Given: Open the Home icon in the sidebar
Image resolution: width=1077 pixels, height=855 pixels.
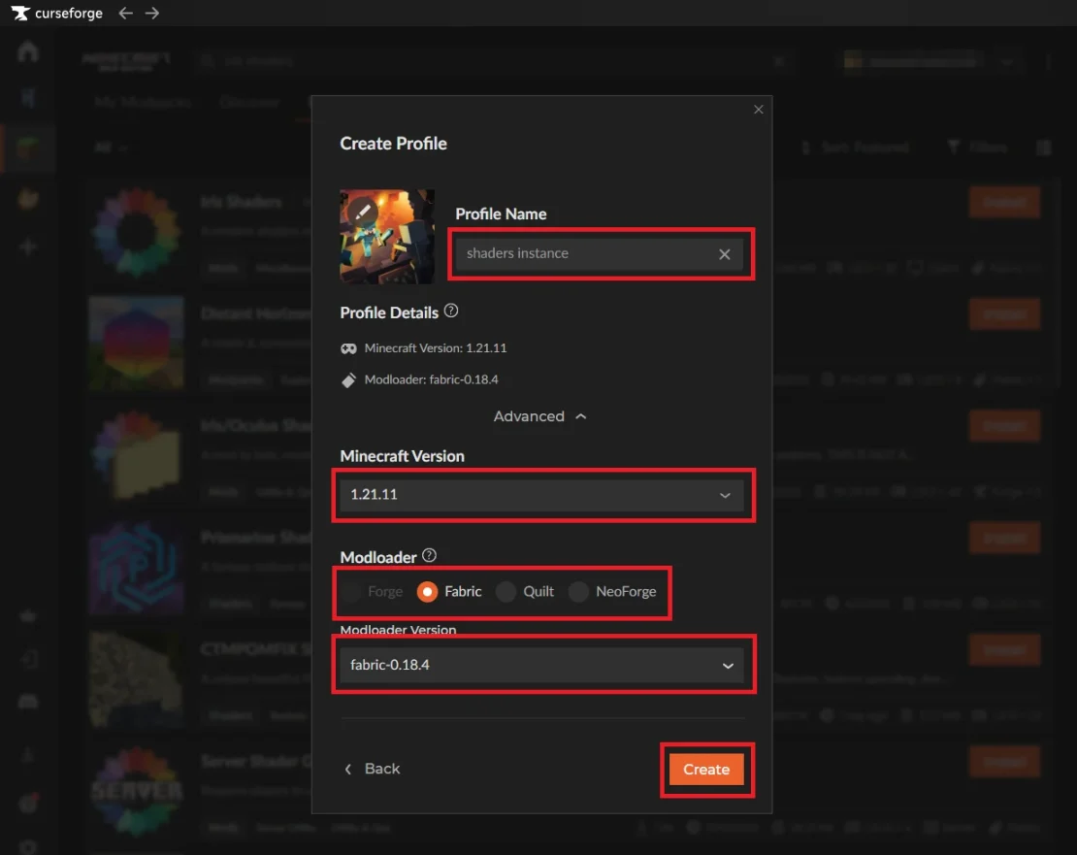Looking at the screenshot, I should click(x=28, y=51).
